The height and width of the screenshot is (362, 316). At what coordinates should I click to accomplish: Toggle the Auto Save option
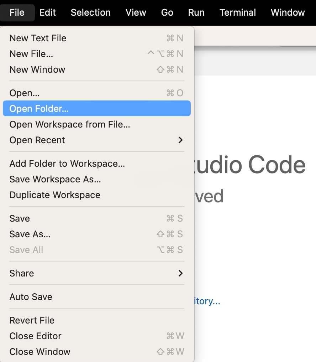[x=31, y=297]
